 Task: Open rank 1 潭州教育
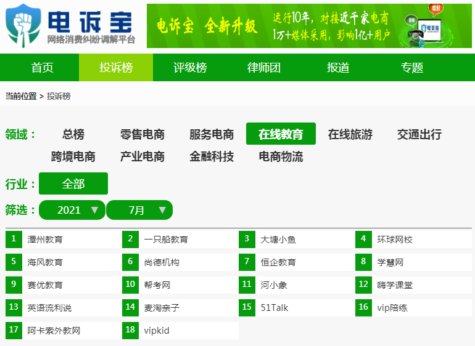click(x=64, y=239)
